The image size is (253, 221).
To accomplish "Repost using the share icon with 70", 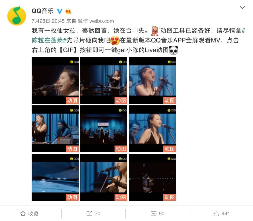I will (93, 214).
